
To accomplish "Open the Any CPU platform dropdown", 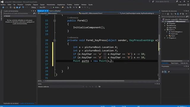I will point(45,7).
